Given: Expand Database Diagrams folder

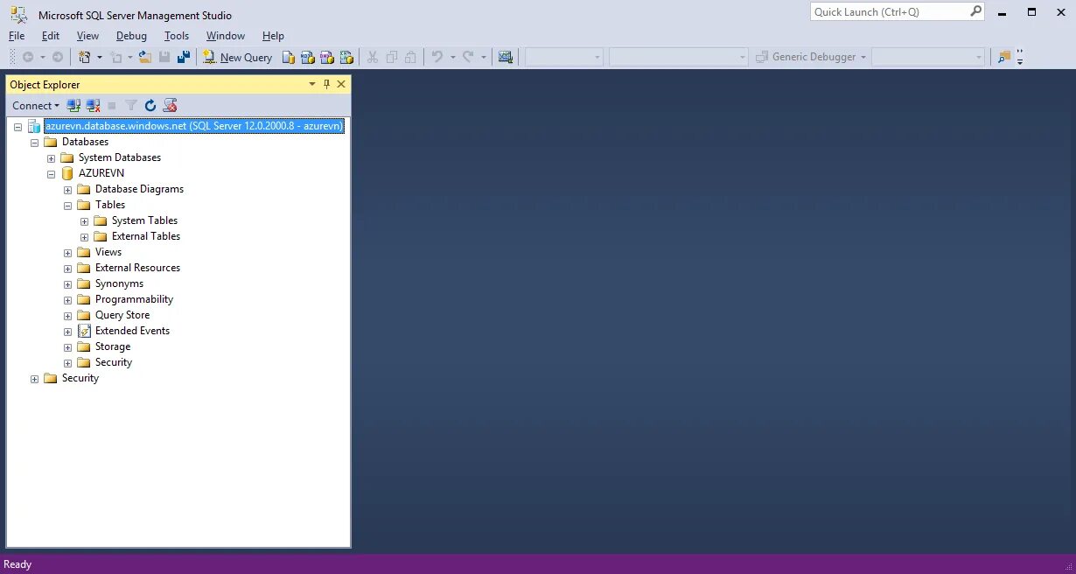Looking at the screenshot, I should point(67,190).
